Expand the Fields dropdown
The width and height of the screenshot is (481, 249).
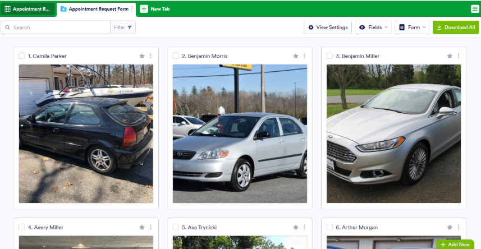[x=373, y=27]
